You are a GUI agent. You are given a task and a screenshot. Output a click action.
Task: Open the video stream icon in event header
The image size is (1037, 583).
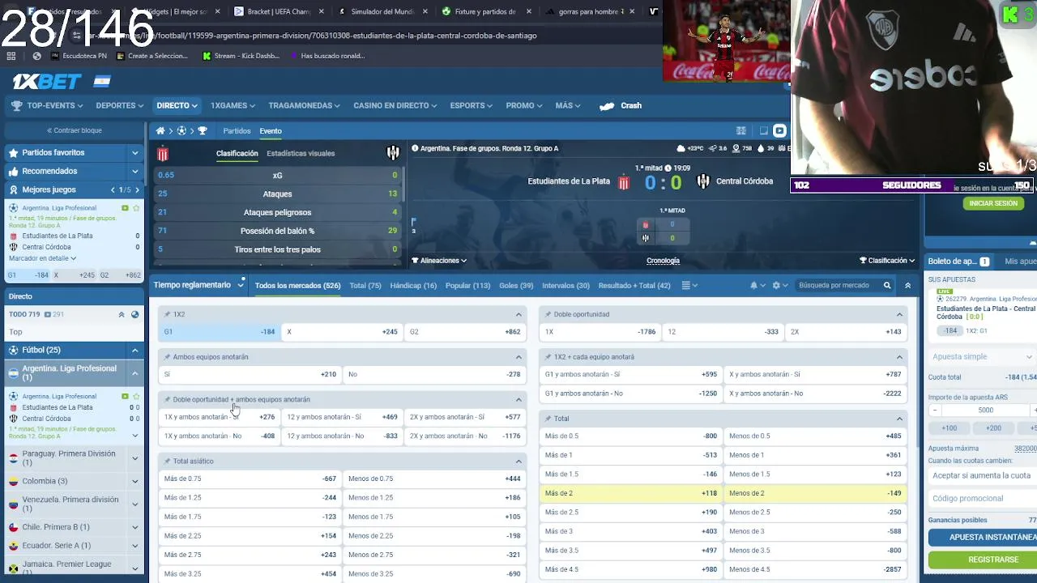(779, 130)
